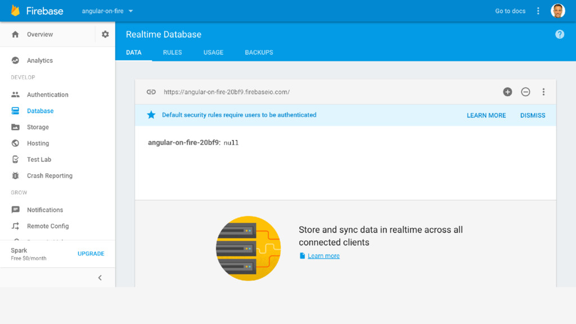Click the Realtime Database page title
The height and width of the screenshot is (324, 576).
[x=164, y=34]
